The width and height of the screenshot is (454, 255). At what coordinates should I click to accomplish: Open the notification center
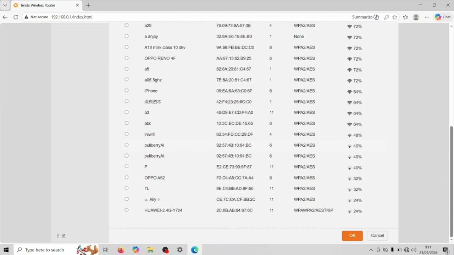pos(446,250)
